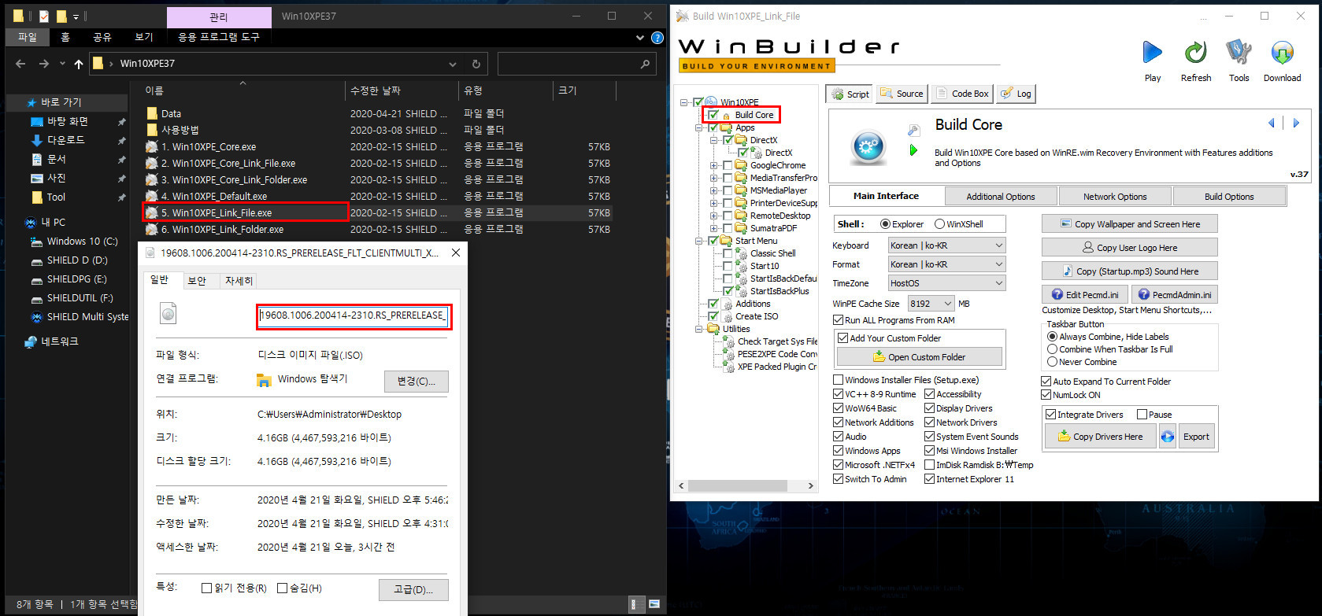Go to next script with right arrow
This screenshot has height=616, width=1322.
coord(1296,123)
